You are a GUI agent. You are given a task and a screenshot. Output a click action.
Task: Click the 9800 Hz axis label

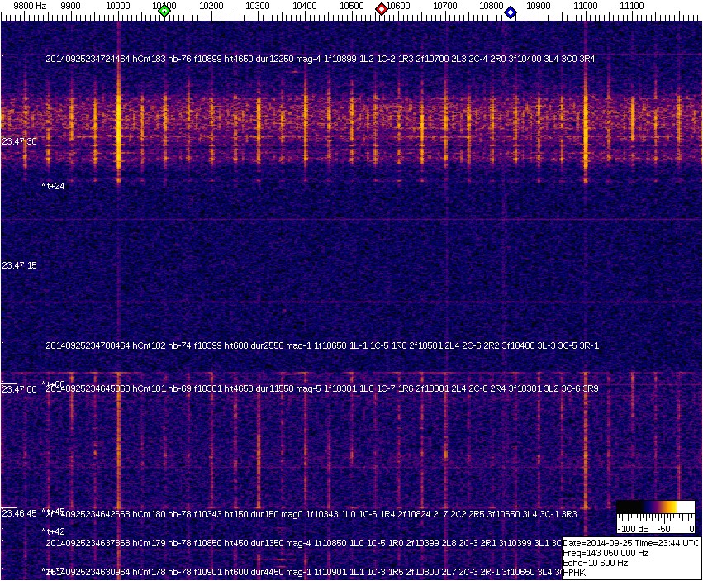point(30,6)
